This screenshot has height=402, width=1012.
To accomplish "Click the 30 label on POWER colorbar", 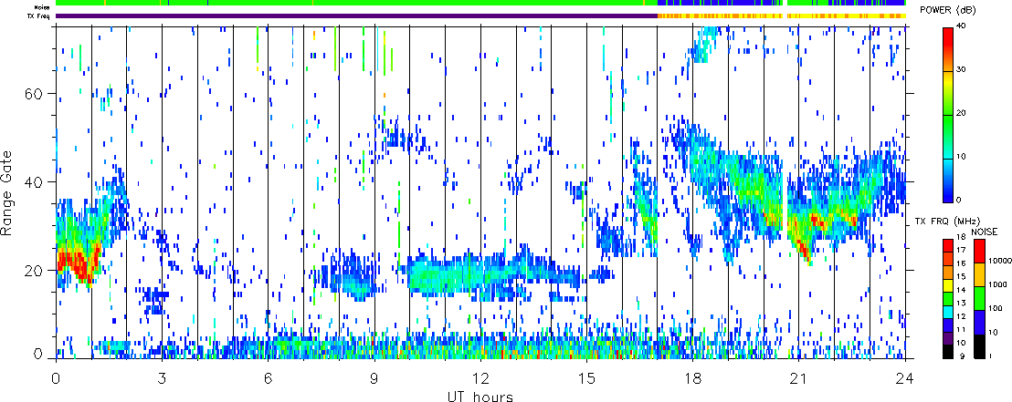I will (961, 70).
